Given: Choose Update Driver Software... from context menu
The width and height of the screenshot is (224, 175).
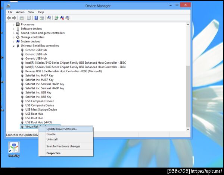Looking at the screenshot, I should [x=66, y=129].
